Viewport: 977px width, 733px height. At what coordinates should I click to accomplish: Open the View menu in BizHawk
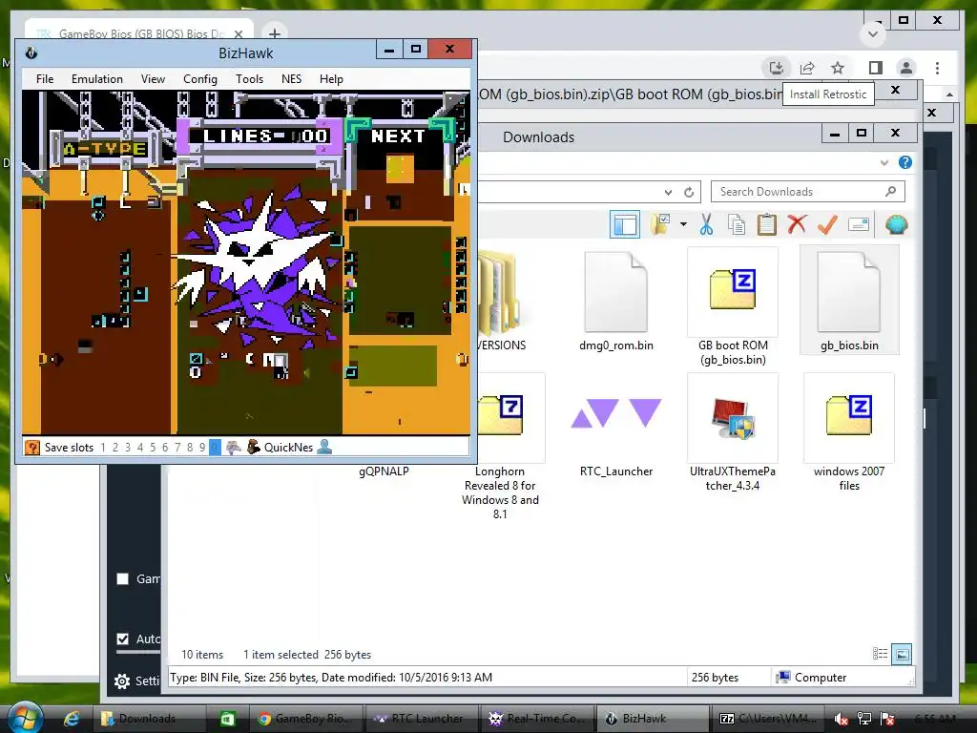153,79
